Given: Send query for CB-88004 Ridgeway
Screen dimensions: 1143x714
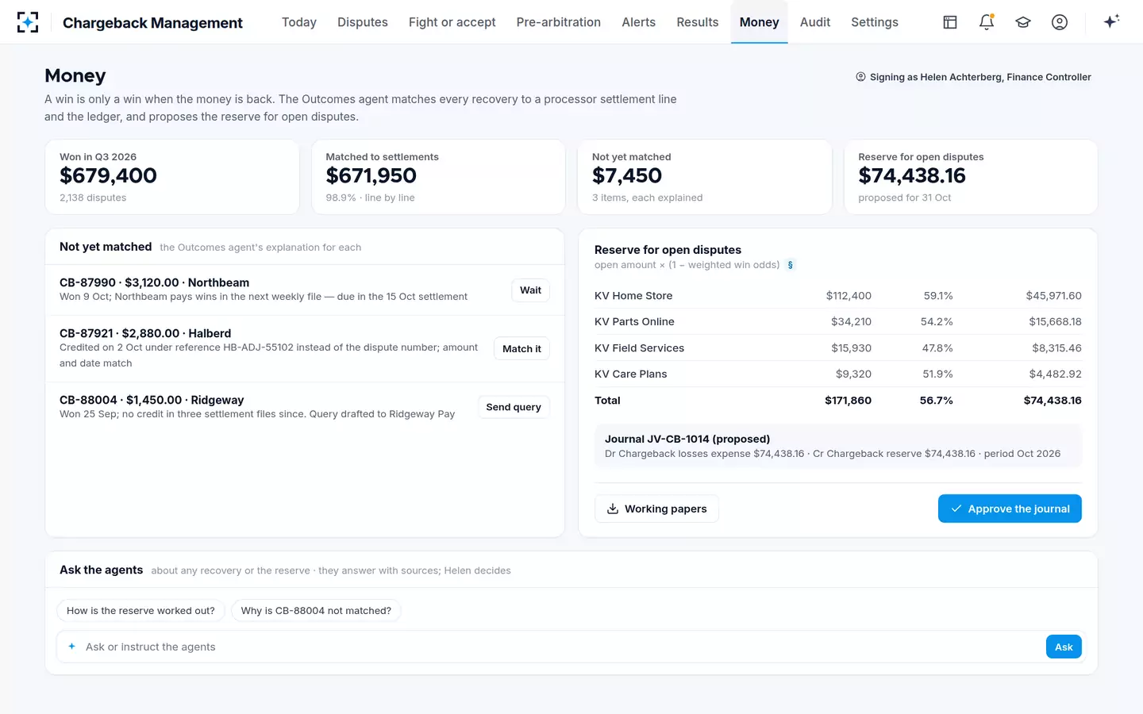Looking at the screenshot, I should click(514, 407).
